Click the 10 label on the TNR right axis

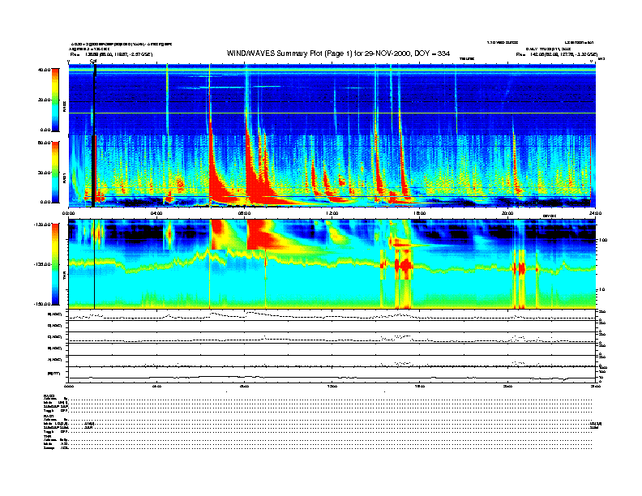pyautogui.click(x=601, y=289)
